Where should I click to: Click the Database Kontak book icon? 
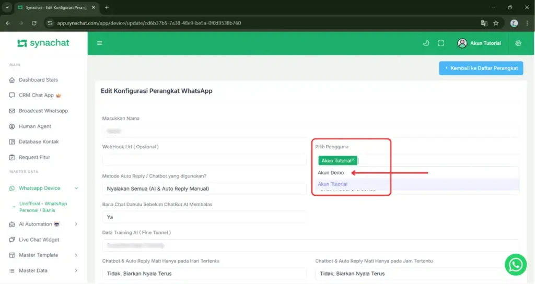pos(12,142)
